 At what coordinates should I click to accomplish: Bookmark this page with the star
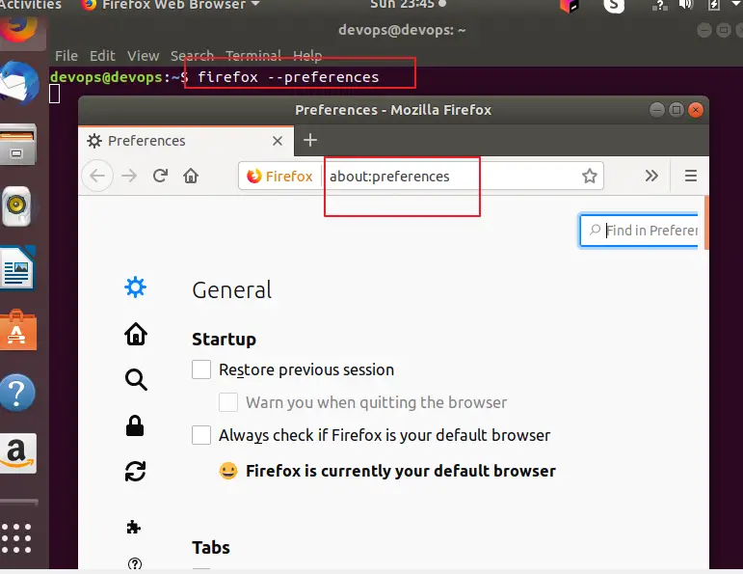click(x=590, y=176)
